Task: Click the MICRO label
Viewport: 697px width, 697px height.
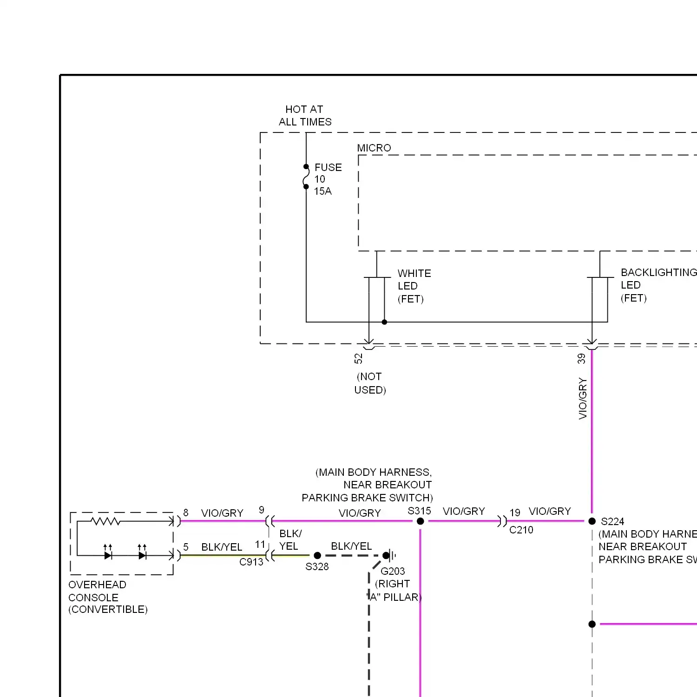Action: (x=374, y=148)
